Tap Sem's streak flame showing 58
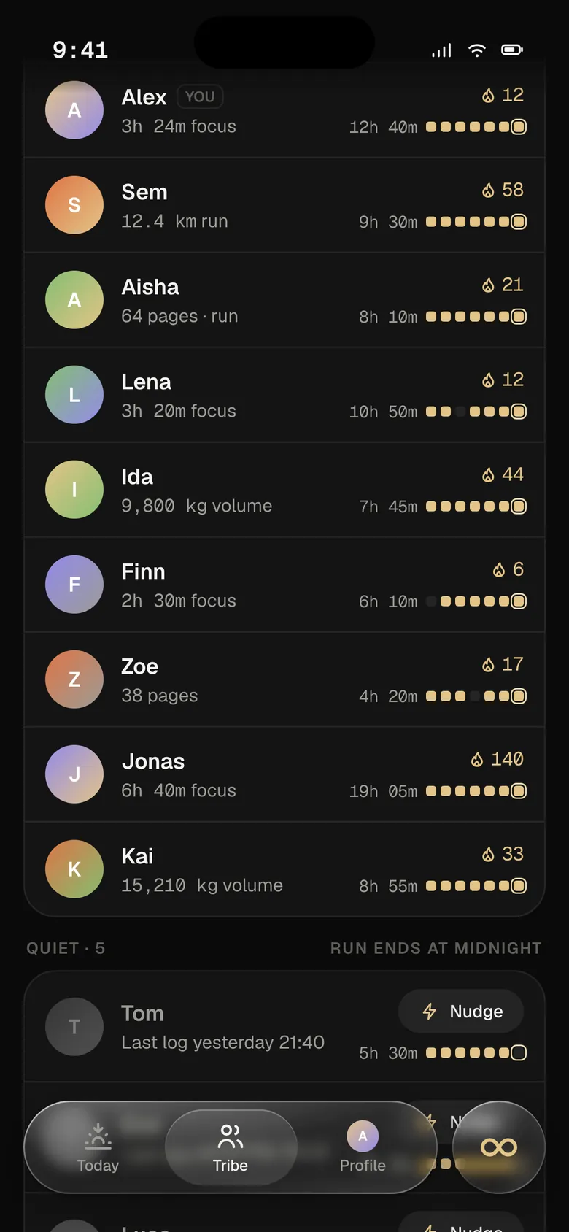The width and height of the screenshot is (569, 1232). point(503,190)
